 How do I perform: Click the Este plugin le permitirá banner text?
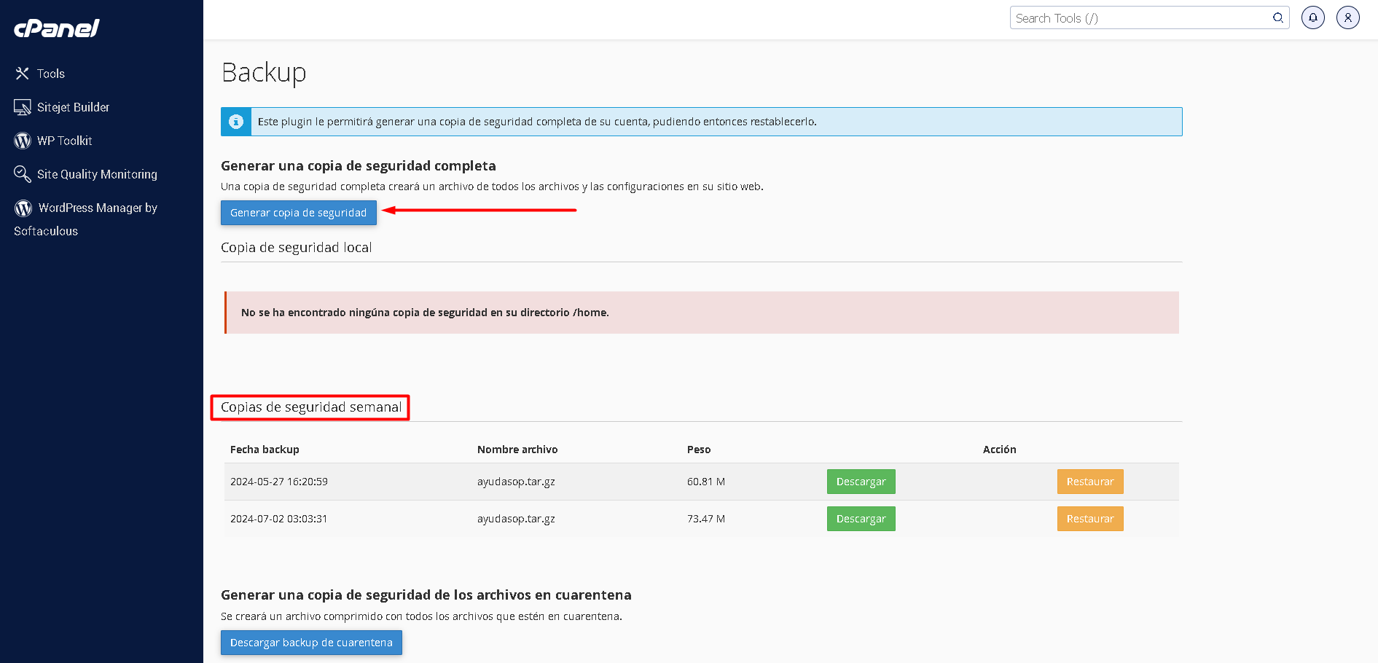(537, 122)
